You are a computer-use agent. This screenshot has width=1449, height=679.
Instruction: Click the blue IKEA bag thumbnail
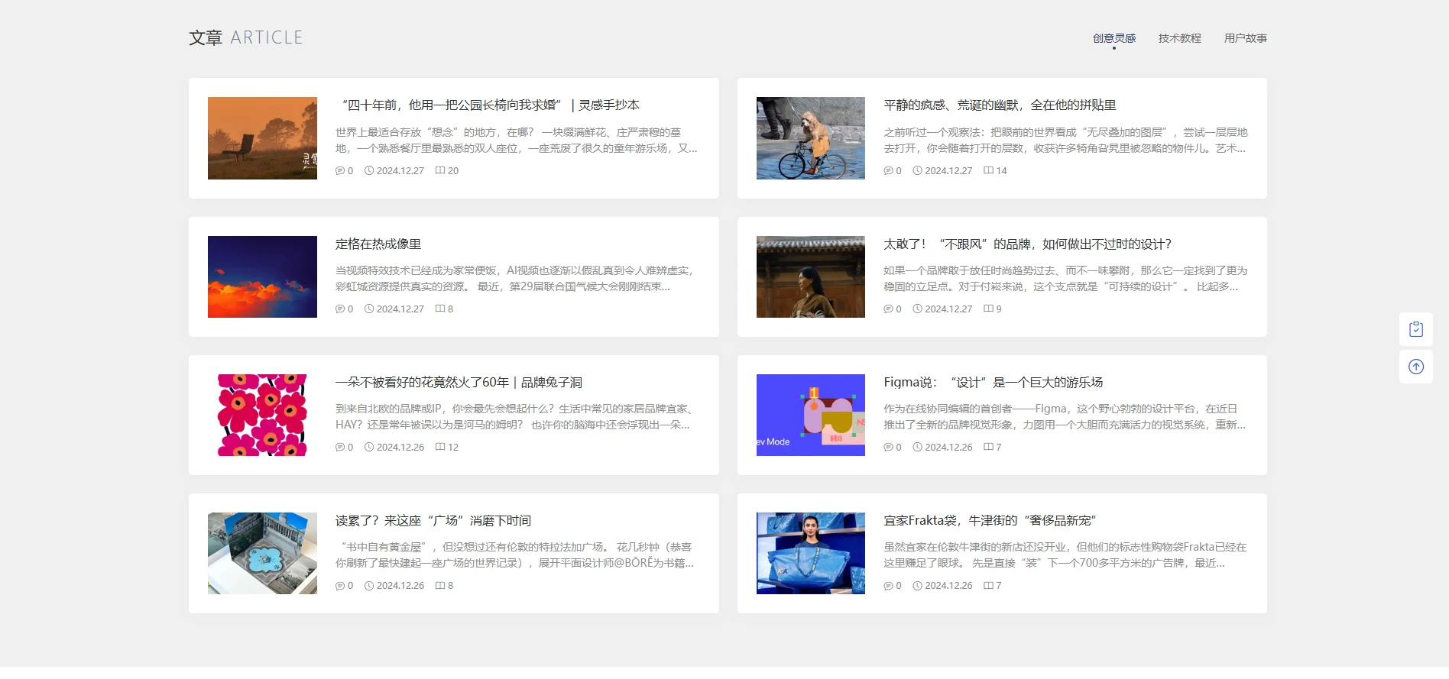coord(811,553)
